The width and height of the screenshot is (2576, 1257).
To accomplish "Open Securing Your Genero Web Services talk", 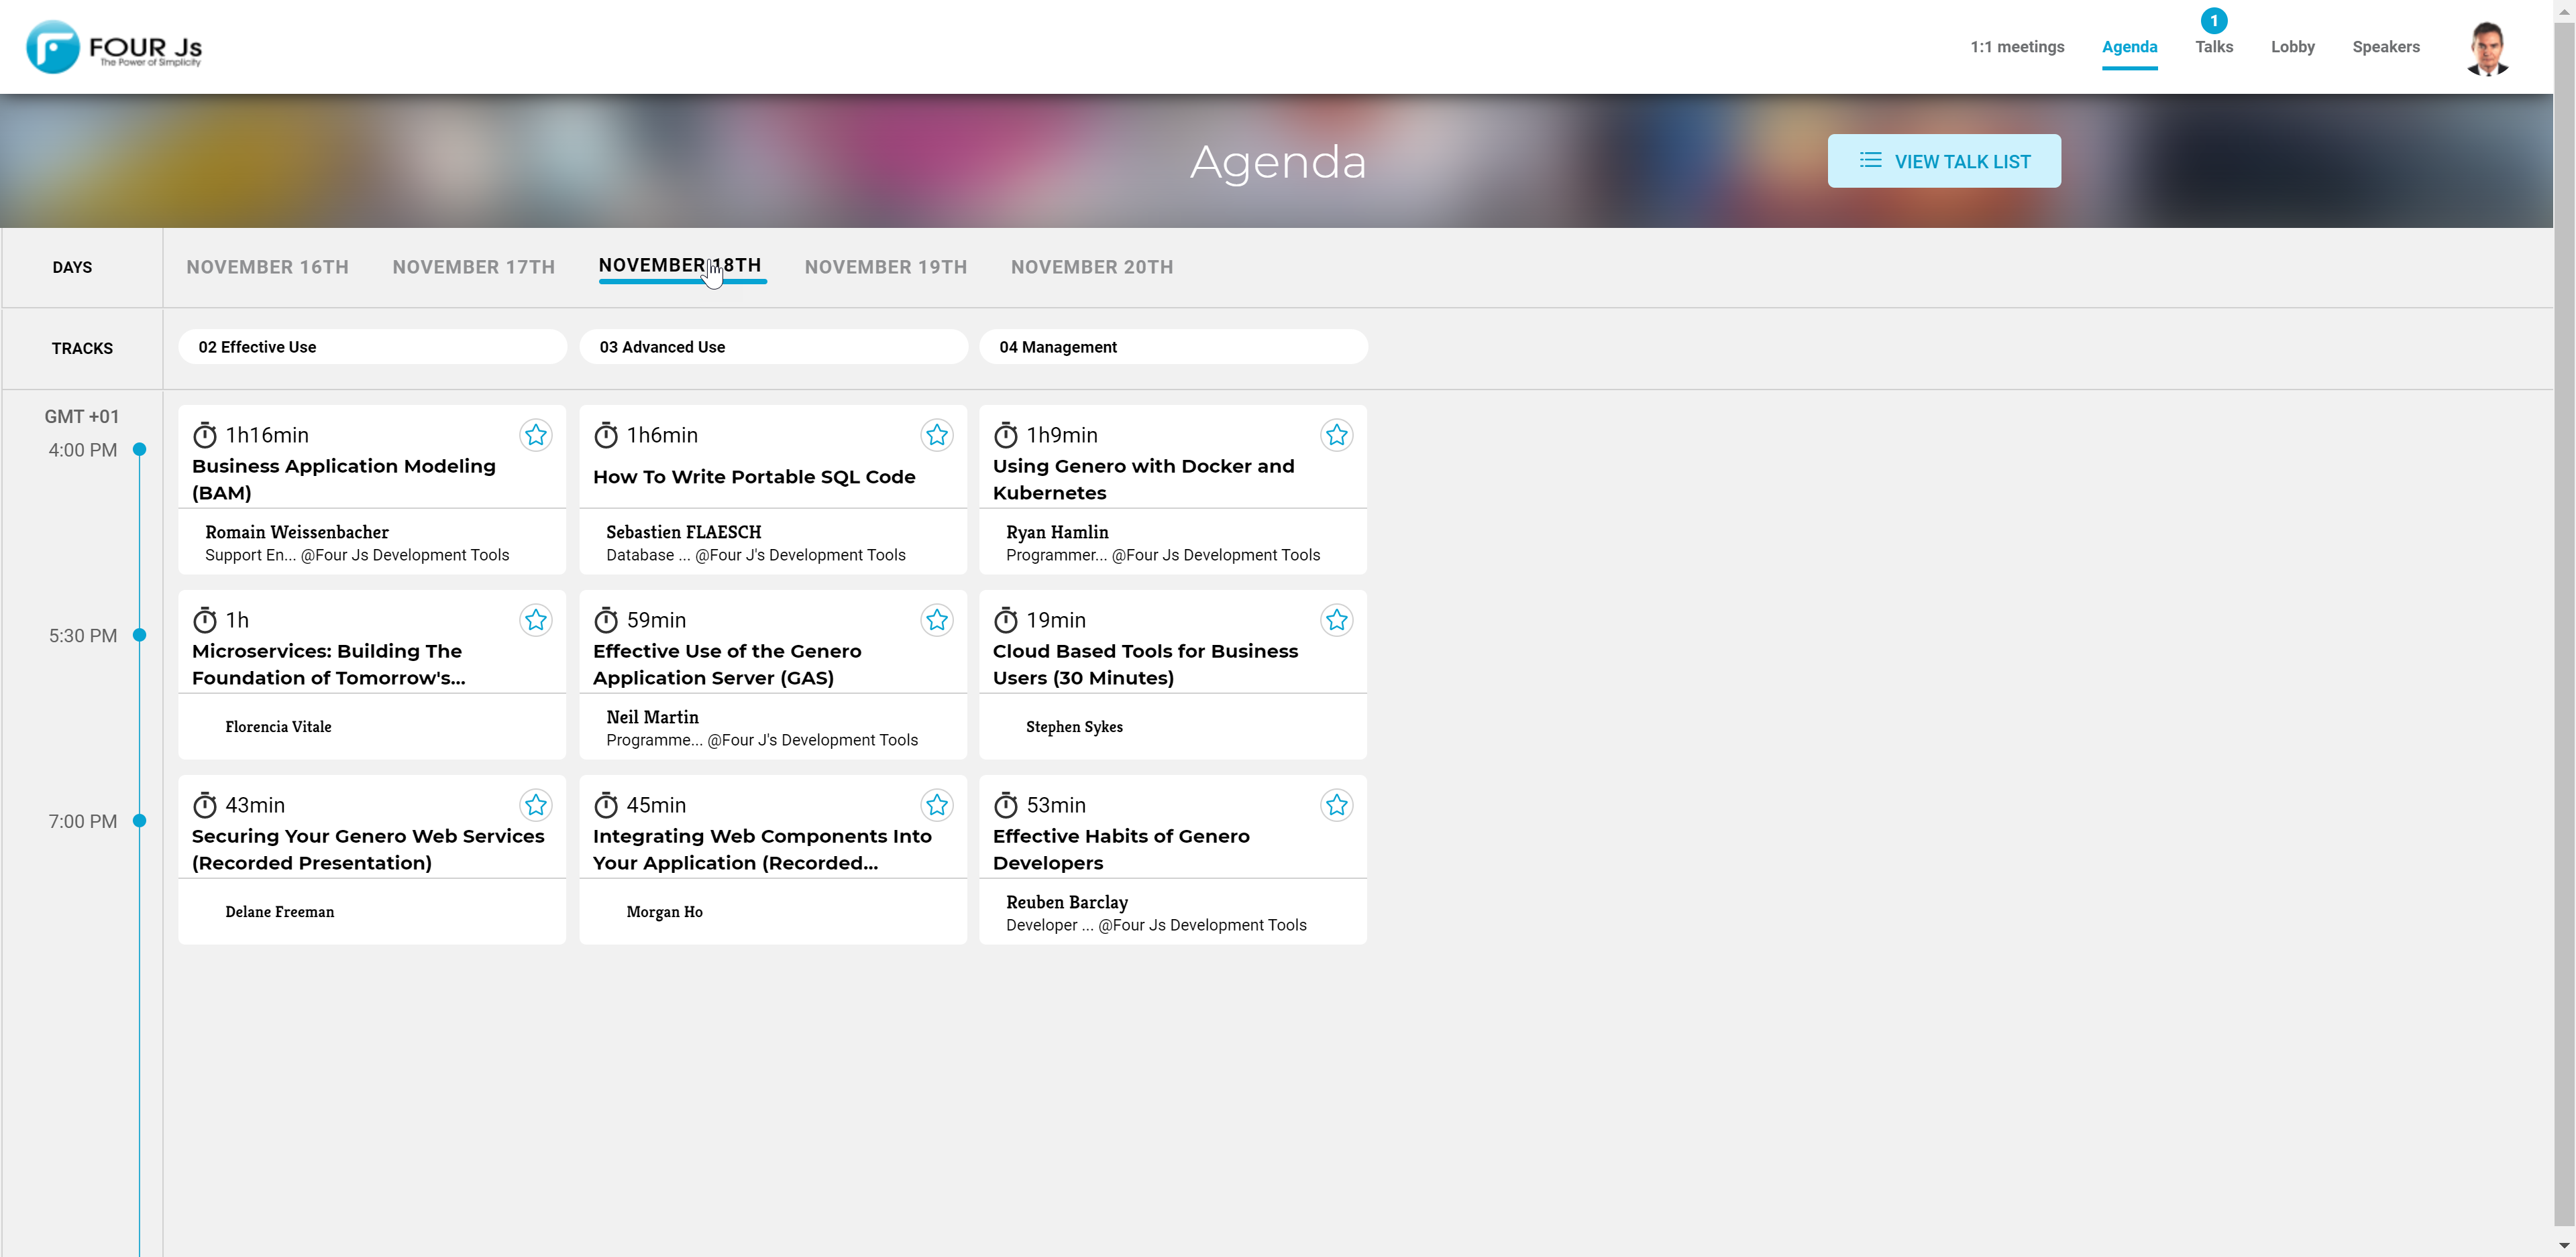I will coord(368,848).
